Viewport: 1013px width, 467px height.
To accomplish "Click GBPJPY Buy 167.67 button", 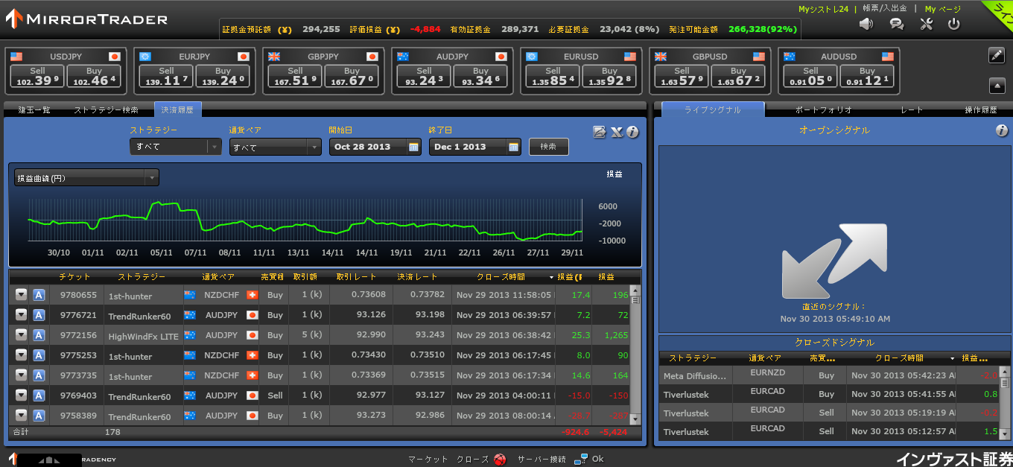I will (352, 77).
